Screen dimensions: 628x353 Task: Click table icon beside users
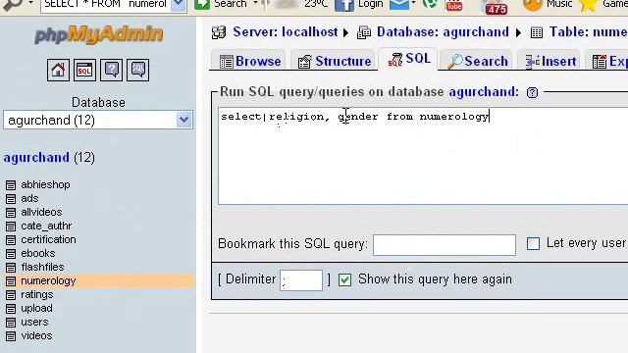coord(11,323)
